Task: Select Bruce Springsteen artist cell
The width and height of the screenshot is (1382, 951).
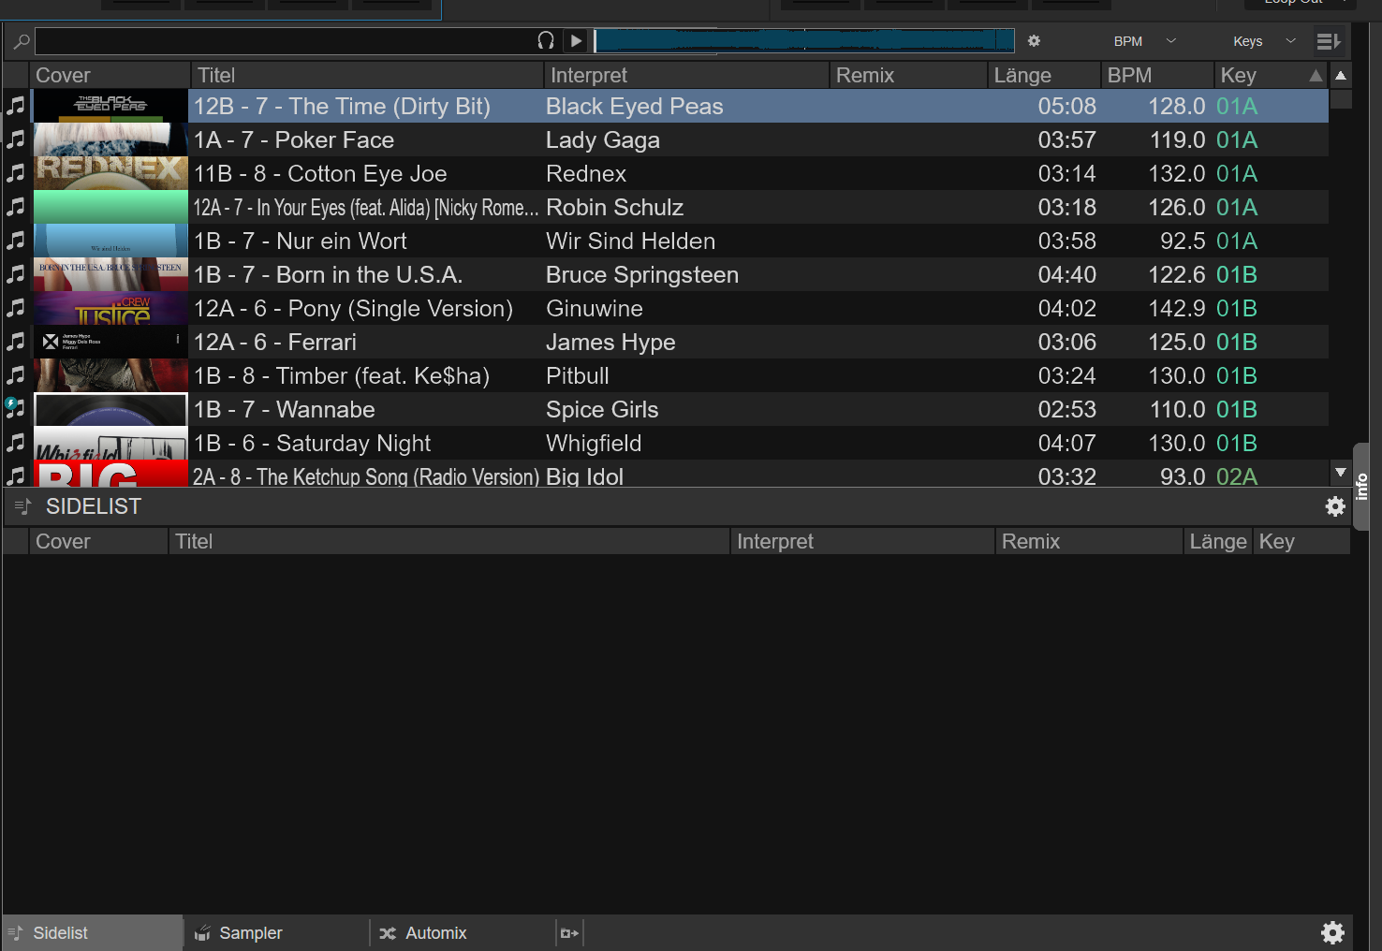Action: pos(642,274)
